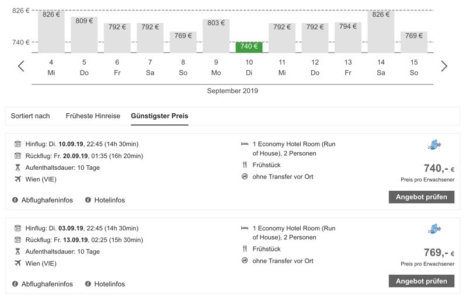Click info icon beside second Abflughafeninfos
This screenshot has height=297, width=466.
coord(15,284)
